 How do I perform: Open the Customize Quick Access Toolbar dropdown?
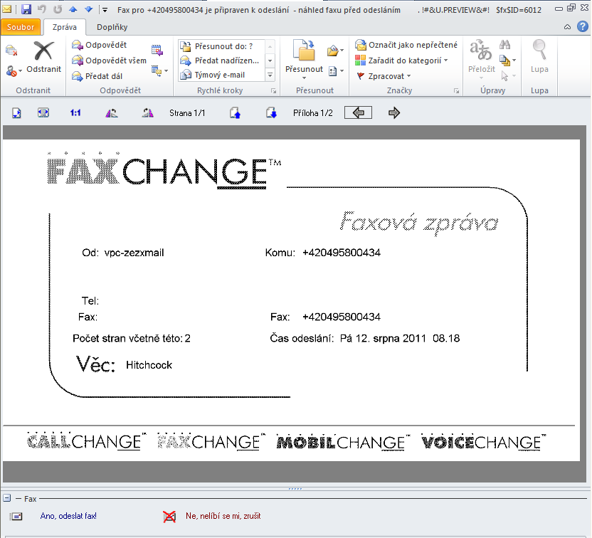[105, 10]
